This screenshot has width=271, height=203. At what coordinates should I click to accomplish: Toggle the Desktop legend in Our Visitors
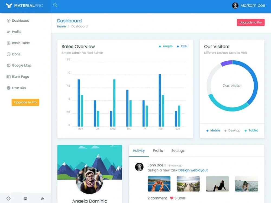click(233, 130)
